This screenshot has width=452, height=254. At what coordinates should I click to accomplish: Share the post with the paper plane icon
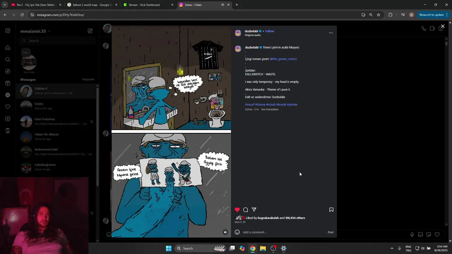click(x=254, y=210)
